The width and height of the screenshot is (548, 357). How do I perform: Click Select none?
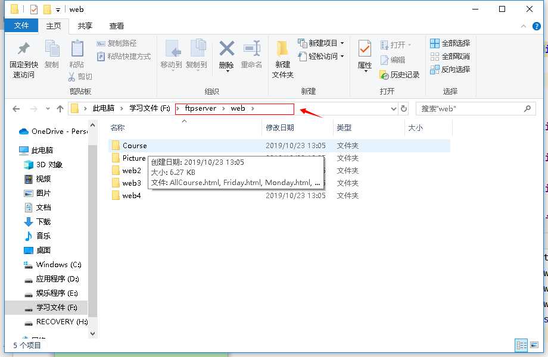[450, 56]
